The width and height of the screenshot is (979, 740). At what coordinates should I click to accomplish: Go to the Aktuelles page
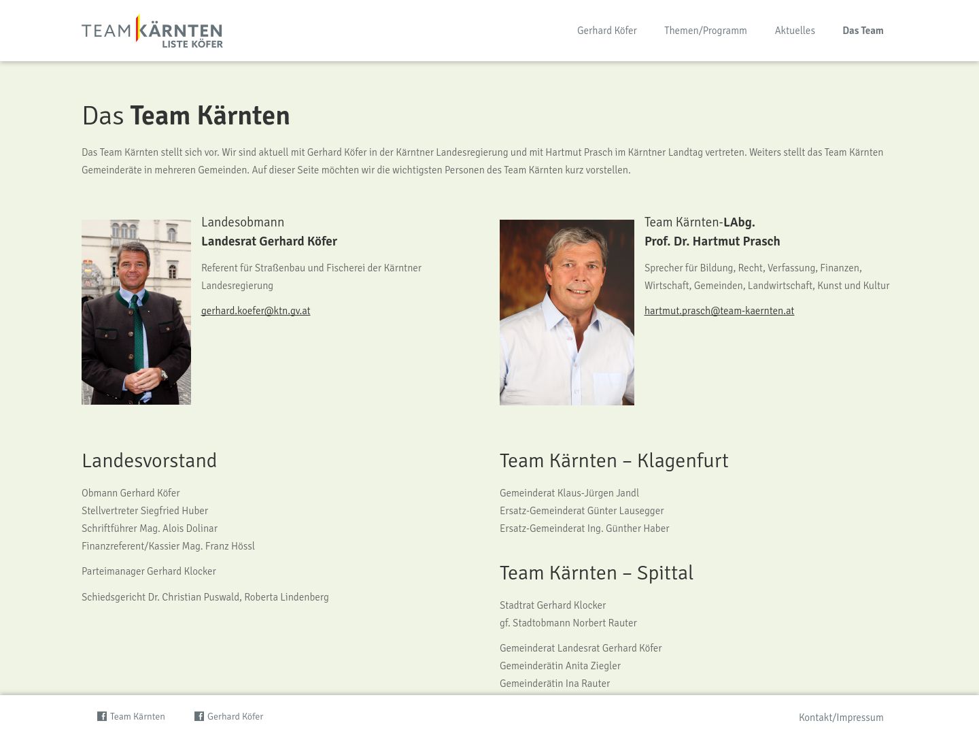tap(795, 31)
